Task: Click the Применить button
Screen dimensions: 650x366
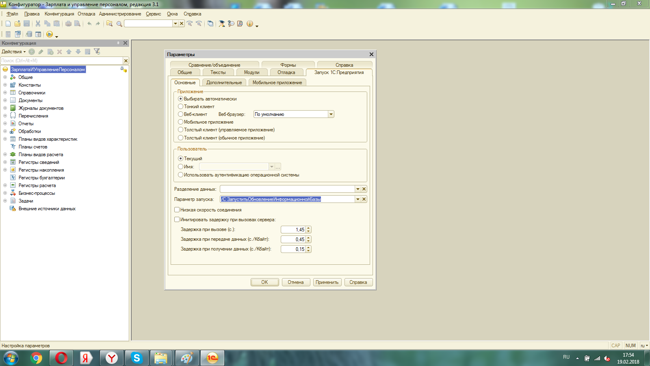Action: (327, 282)
